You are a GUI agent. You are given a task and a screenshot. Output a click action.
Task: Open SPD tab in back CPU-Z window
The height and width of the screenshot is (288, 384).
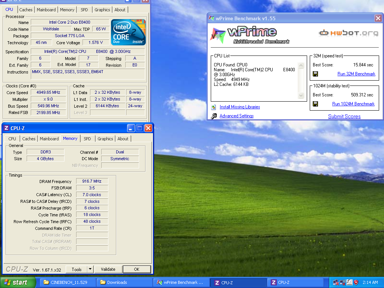[x=84, y=10]
